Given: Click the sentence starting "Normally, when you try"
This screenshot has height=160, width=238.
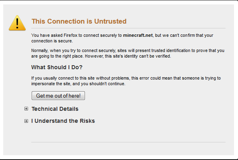Looking at the screenshot, I should [128, 53].
